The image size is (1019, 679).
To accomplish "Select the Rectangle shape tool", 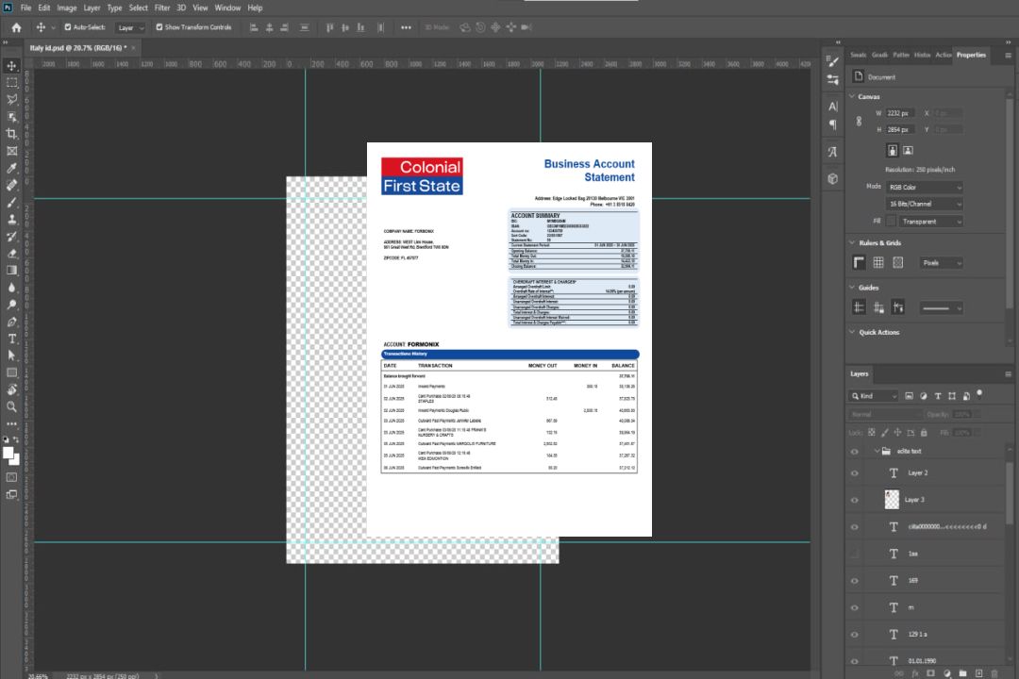I will 11,373.
